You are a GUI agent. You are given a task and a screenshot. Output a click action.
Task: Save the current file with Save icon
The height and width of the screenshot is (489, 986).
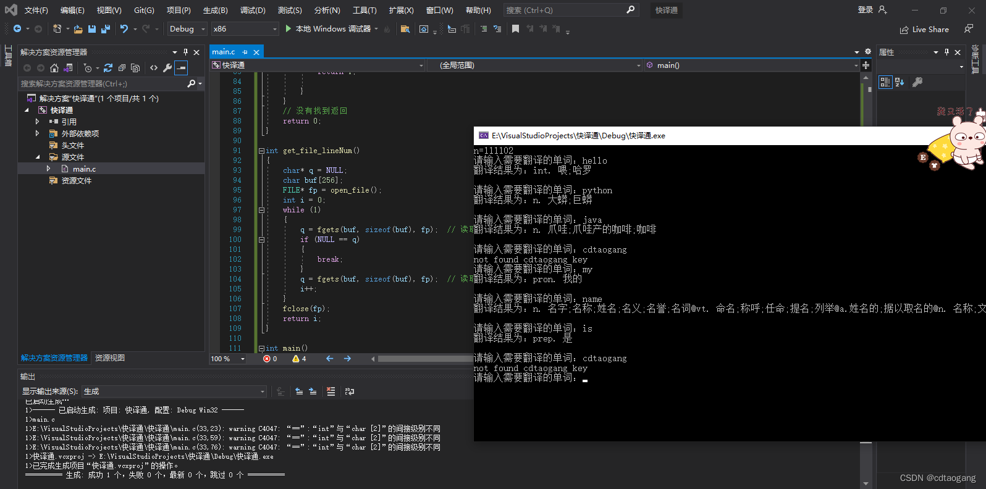[x=92, y=29]
